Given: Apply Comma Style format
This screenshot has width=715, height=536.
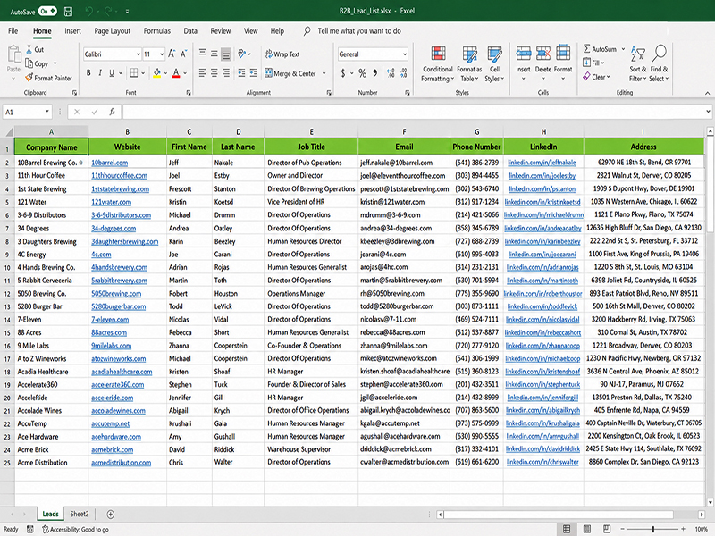Looking at the screenshot, I should [x=374, y=73].
